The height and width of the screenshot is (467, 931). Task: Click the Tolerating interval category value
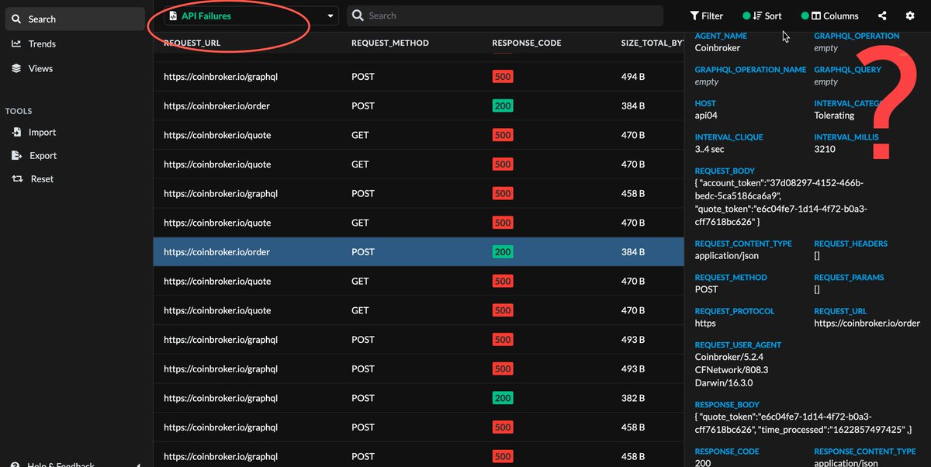point(834,115)
